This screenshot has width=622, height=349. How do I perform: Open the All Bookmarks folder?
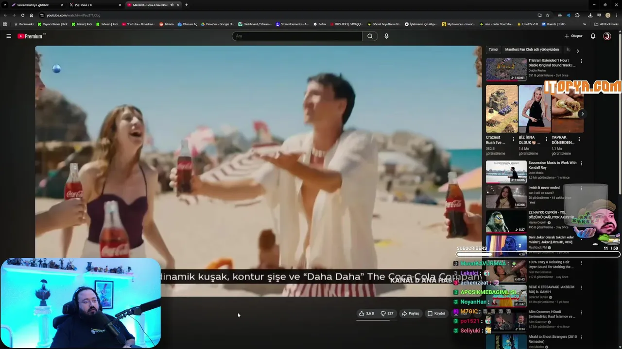606,24
